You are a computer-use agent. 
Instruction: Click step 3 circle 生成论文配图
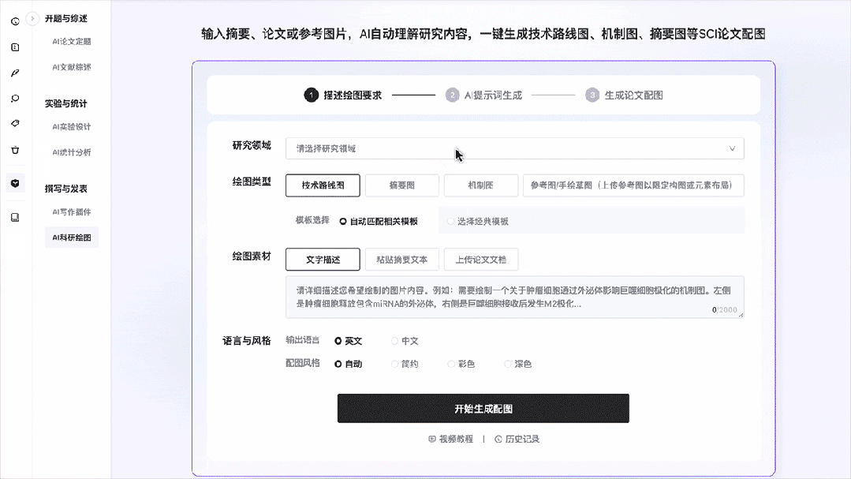pos(592,95)
